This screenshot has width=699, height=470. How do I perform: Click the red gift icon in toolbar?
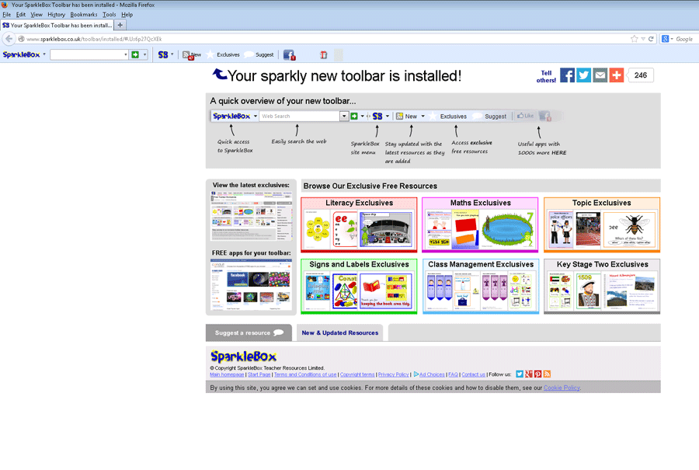(324, 55)
